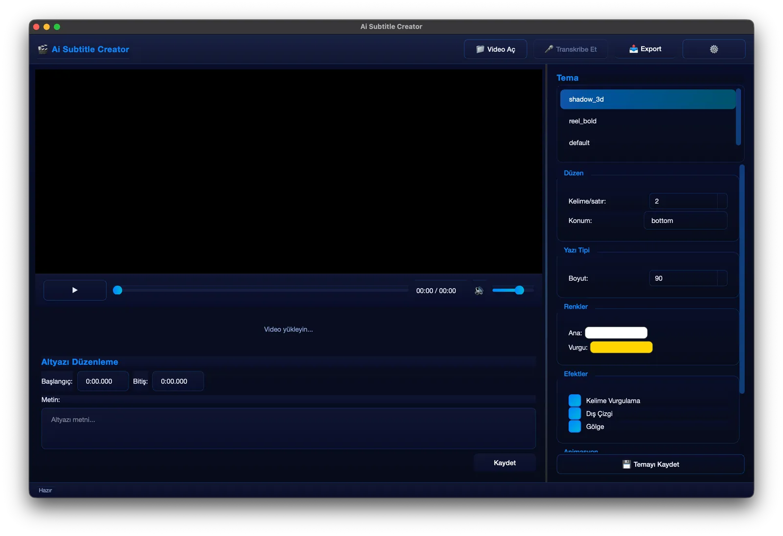Select the default theme

[x=647, y=143]
